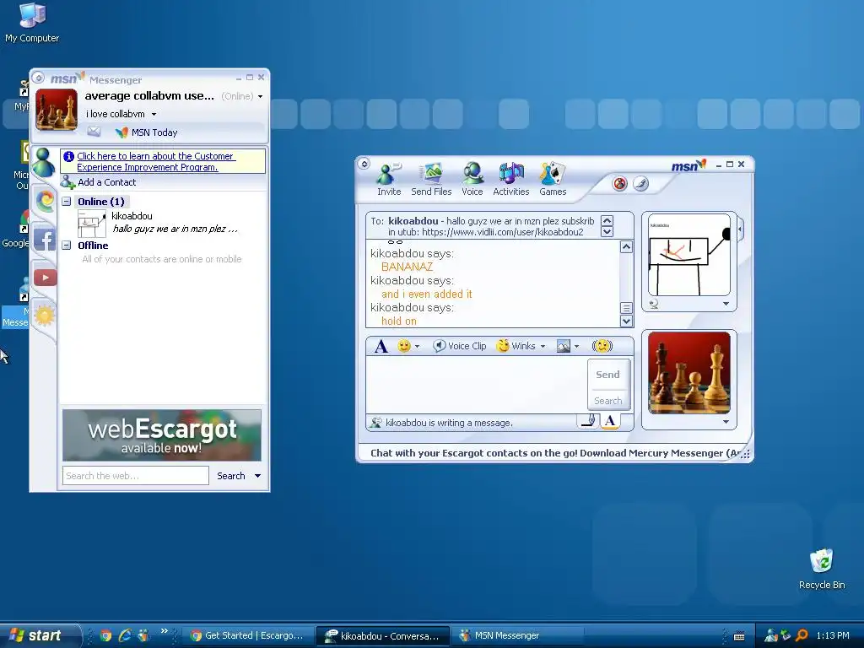Launch Games from conversation toolbar
Viewport: 864px width, 648px height.
tap(553, 180)
